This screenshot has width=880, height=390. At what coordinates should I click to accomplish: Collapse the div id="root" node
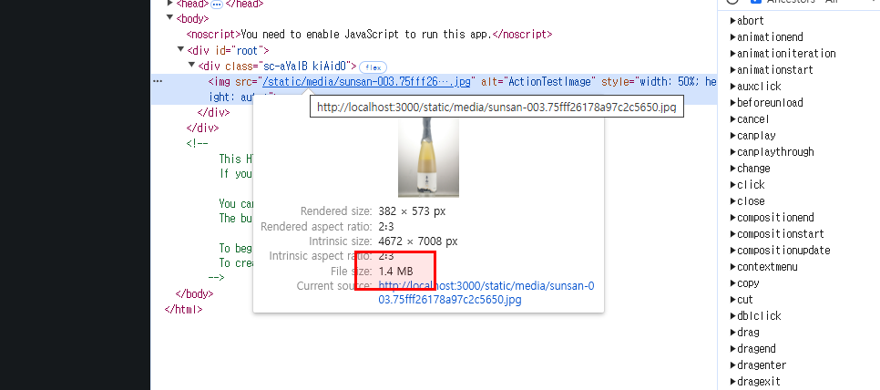[x=180, y=50]
